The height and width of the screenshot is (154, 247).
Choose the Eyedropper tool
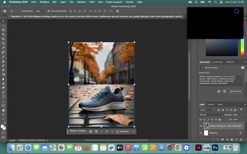tap(3, 48)
